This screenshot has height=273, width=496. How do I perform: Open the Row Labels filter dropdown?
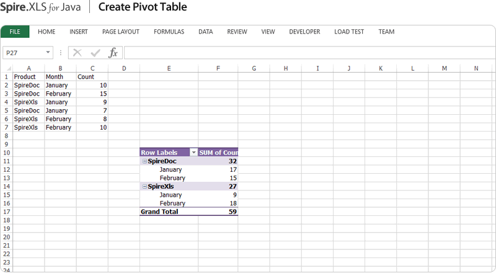click(x=193, y=153)
